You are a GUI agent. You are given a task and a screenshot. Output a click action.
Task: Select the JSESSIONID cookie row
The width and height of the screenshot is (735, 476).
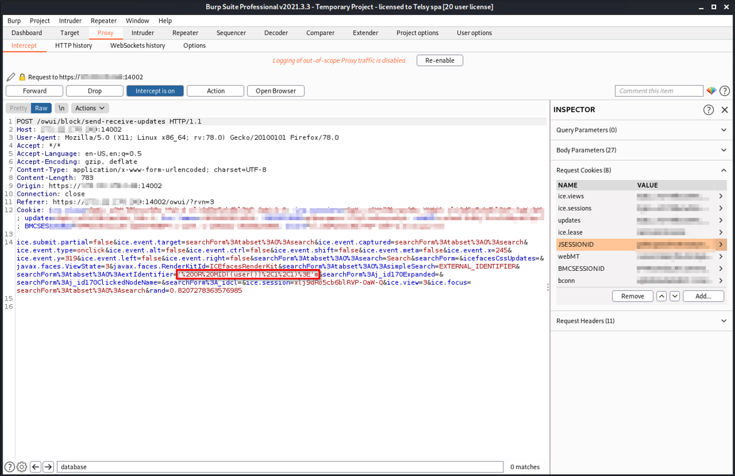(x=642, y=245)
